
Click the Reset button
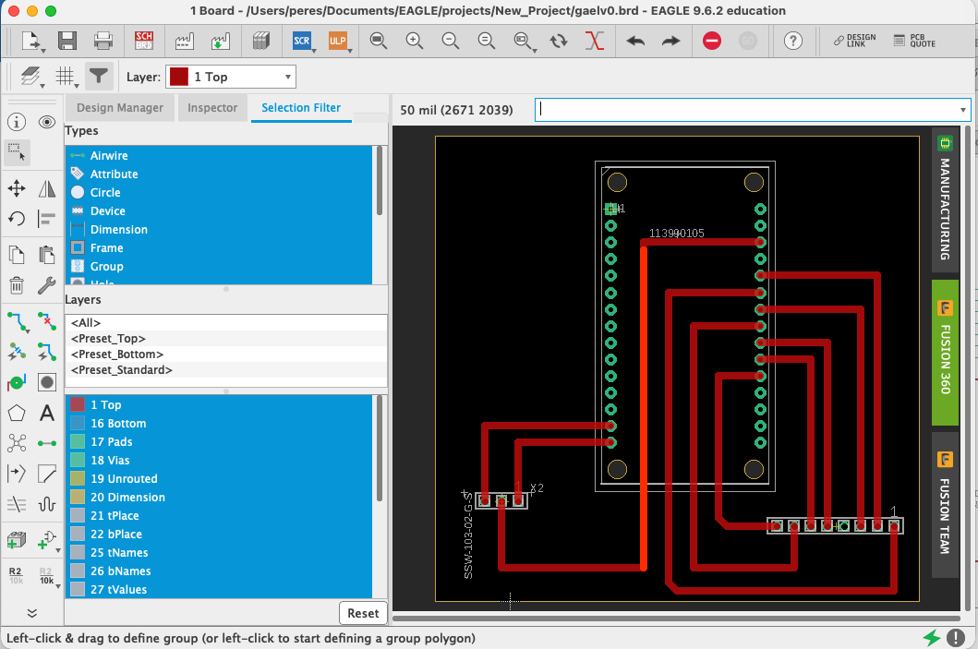click(x=363, y=614)
